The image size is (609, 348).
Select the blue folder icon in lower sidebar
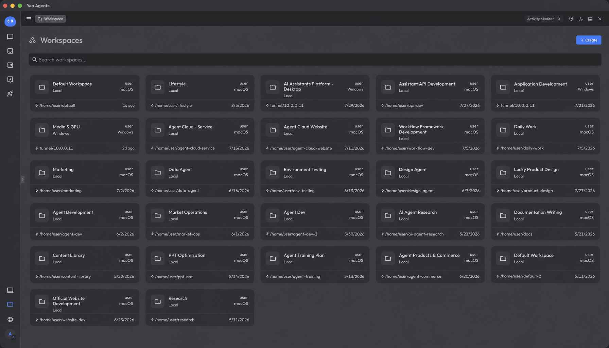(x=10, y=304)
